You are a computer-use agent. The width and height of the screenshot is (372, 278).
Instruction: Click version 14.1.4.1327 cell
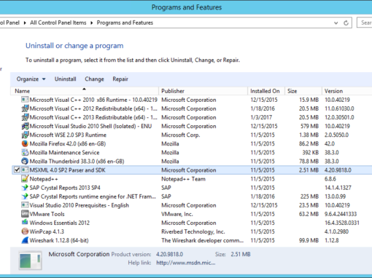[338, 188]
